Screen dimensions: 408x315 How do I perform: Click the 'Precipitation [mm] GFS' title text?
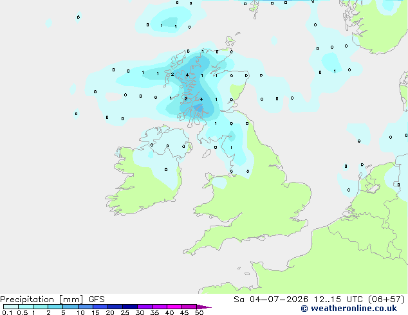(52, 300)
